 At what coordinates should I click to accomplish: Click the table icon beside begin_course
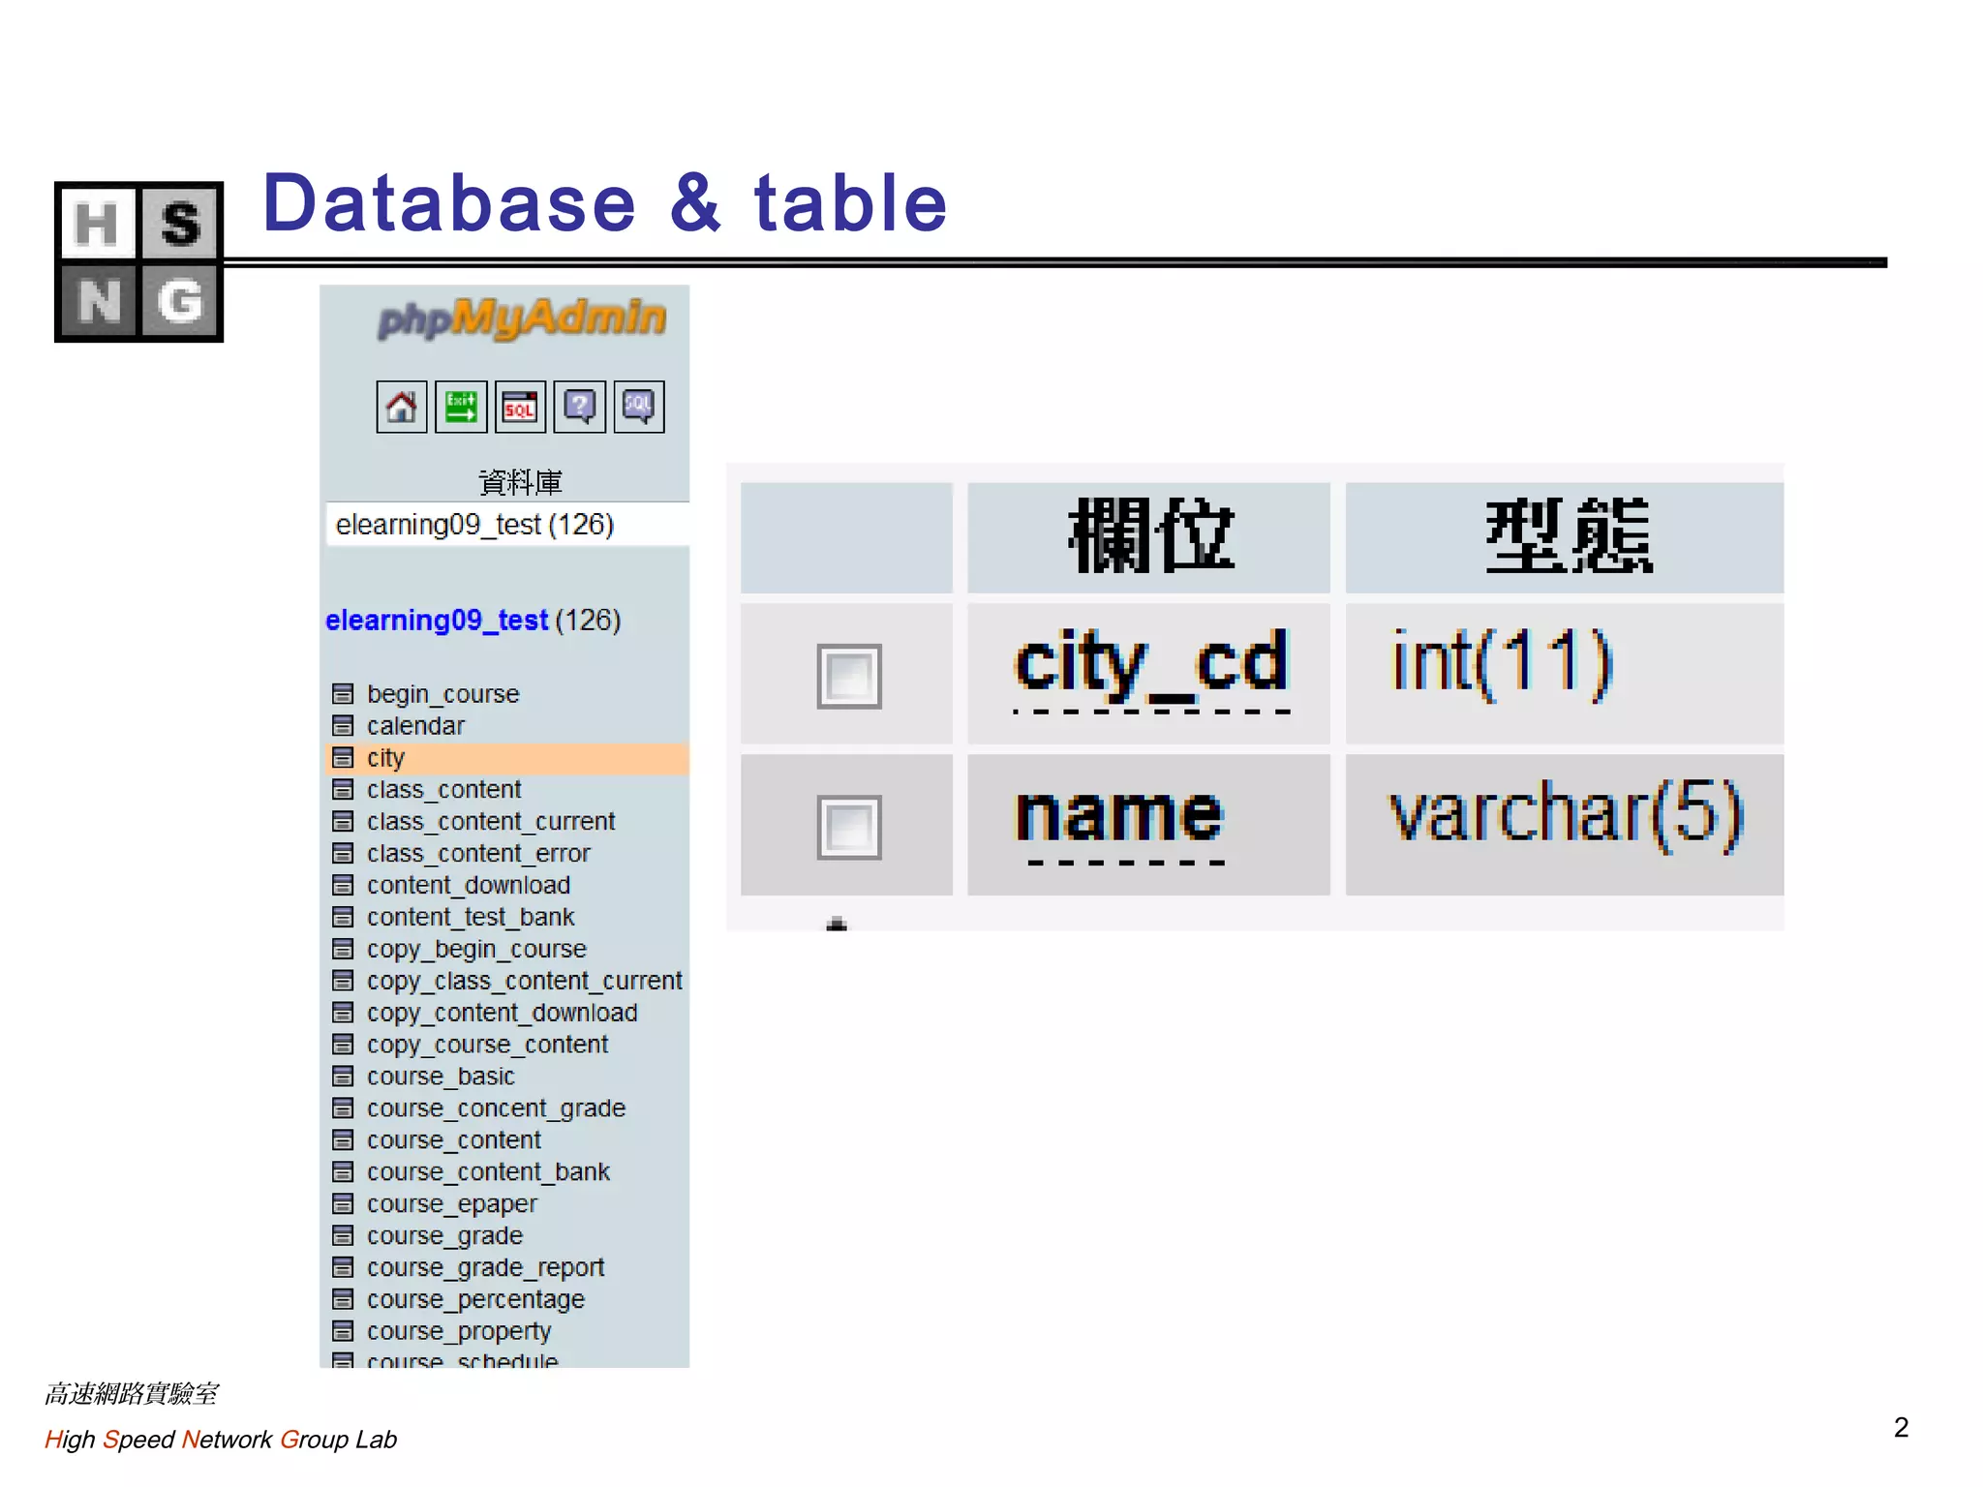click(343, 693)
